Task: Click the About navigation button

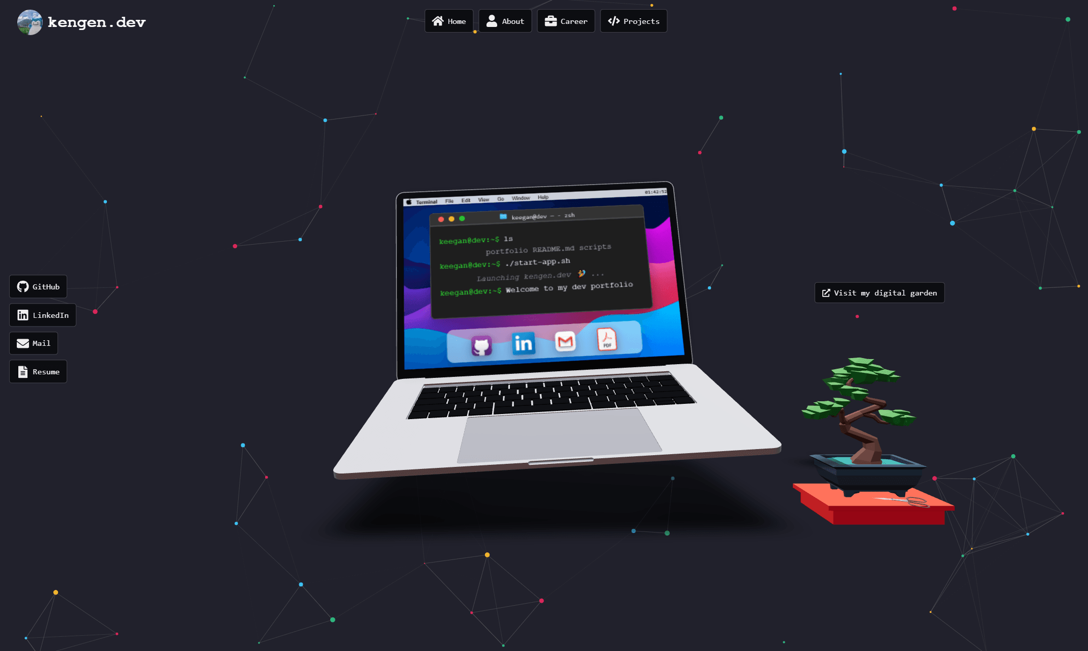Action: tap(505, 21)
